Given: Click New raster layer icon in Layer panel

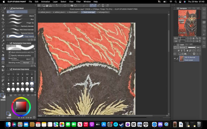Looking at the screenshot, I should 180,54.
